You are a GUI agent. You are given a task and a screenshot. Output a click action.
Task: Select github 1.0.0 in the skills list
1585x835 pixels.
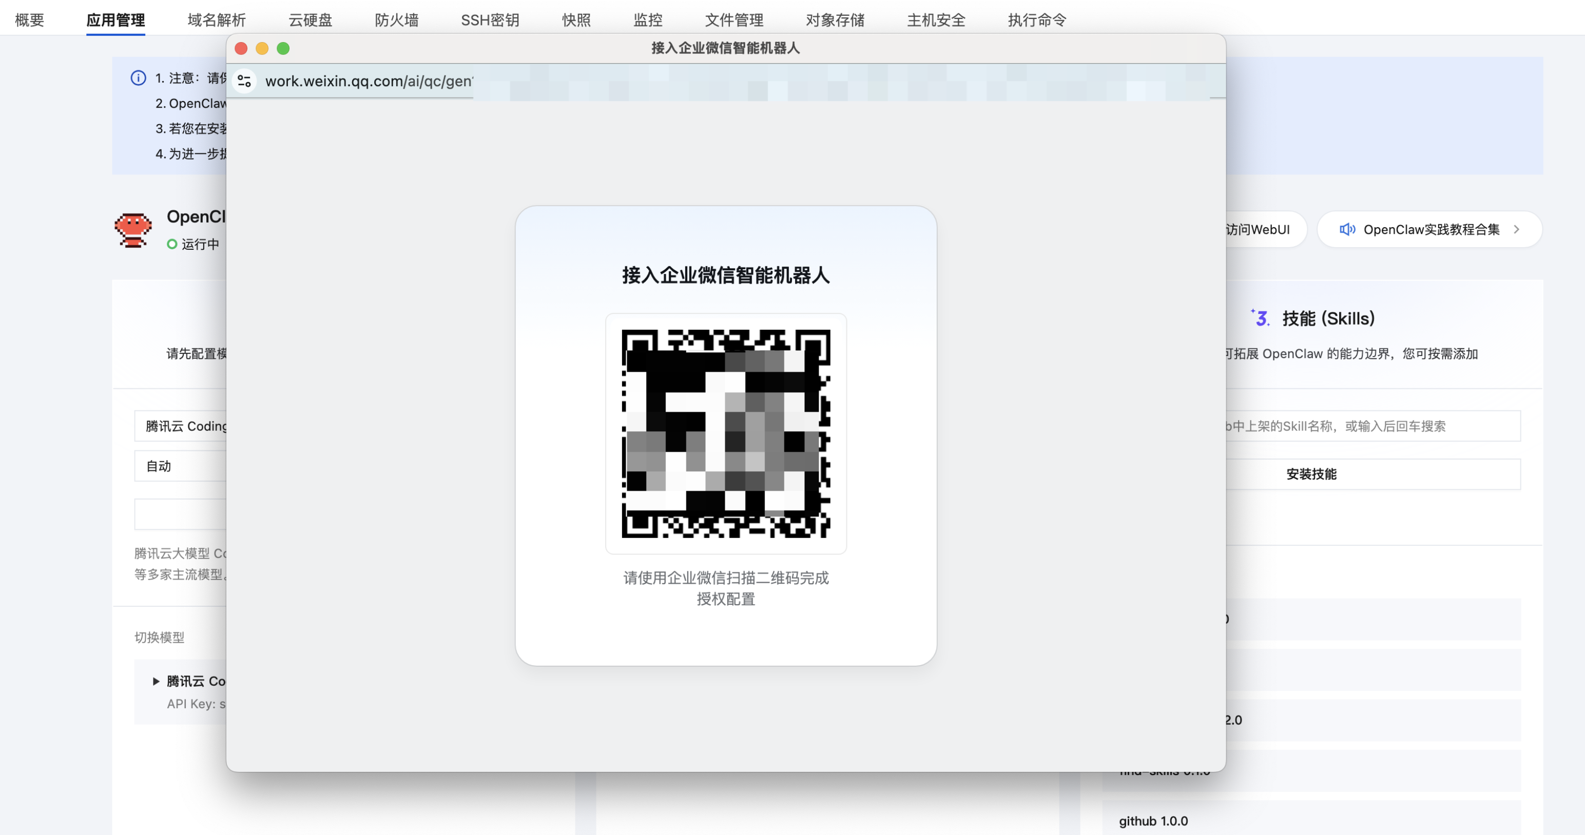coord(1152,820)
